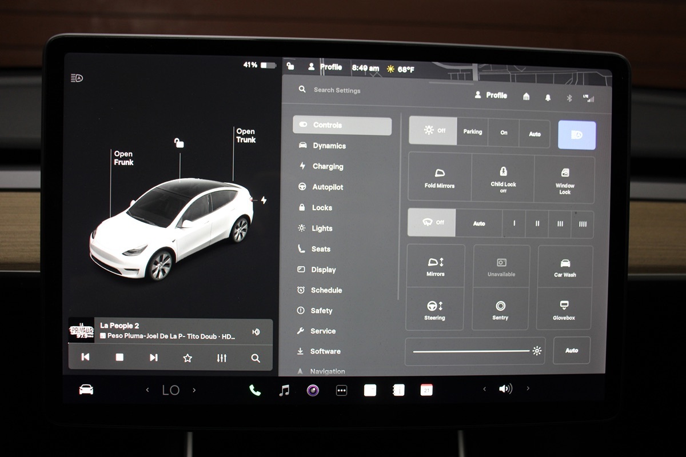Go to Autopilot settings
This screenshot has width=686, height=457.
pos(327,187)
